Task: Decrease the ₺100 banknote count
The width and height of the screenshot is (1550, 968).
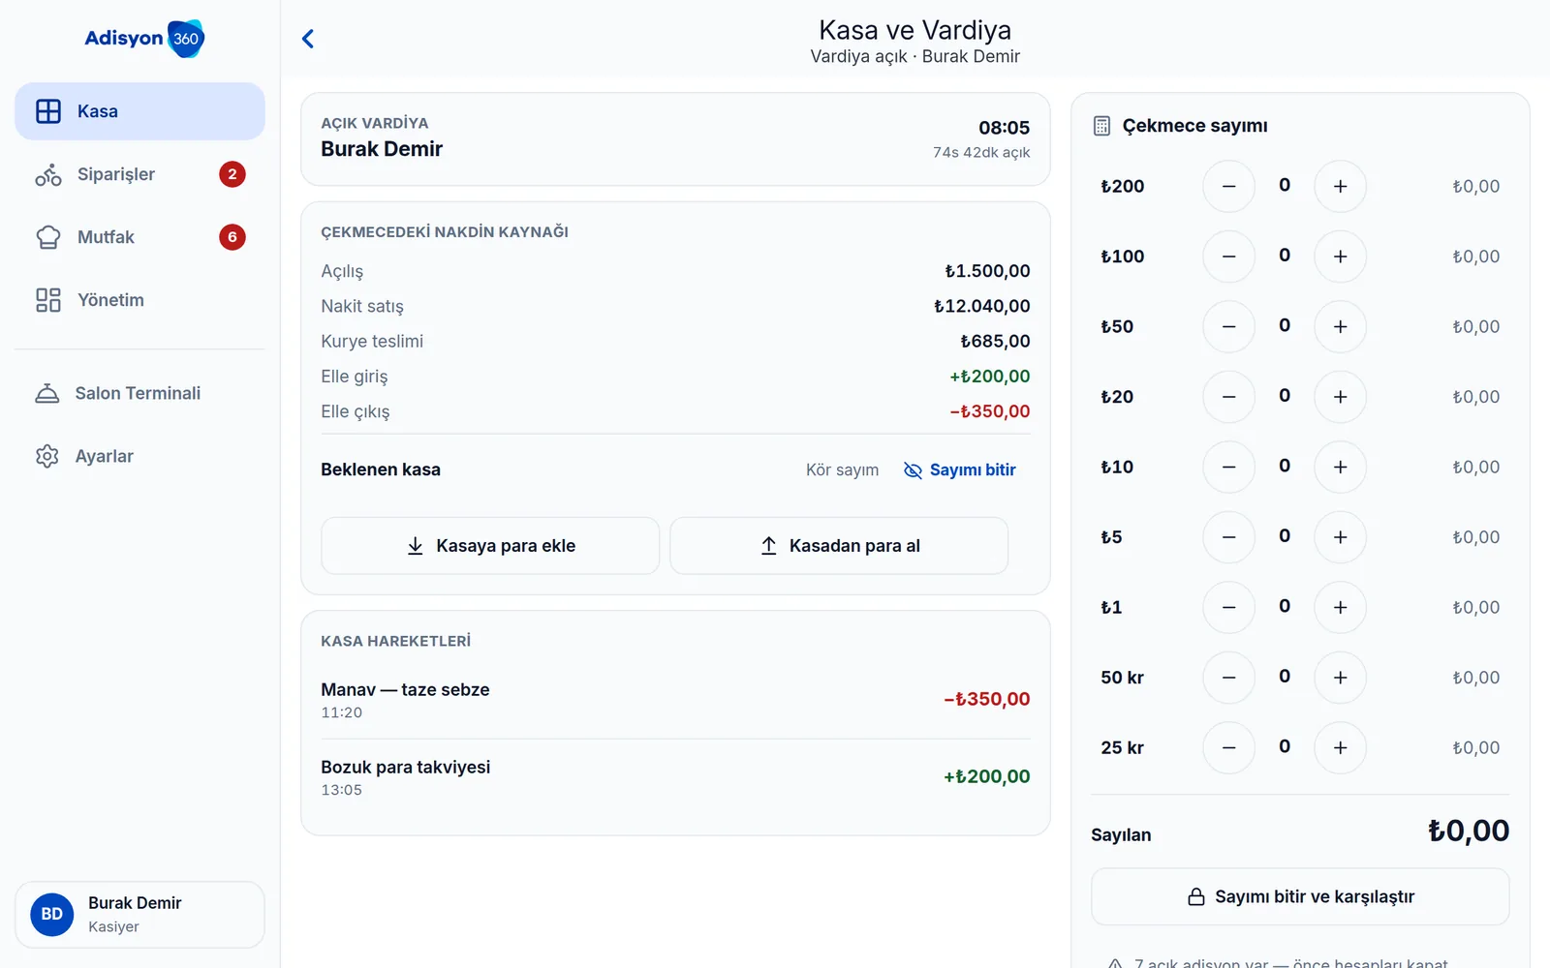Action: [x=1229, y=257]
